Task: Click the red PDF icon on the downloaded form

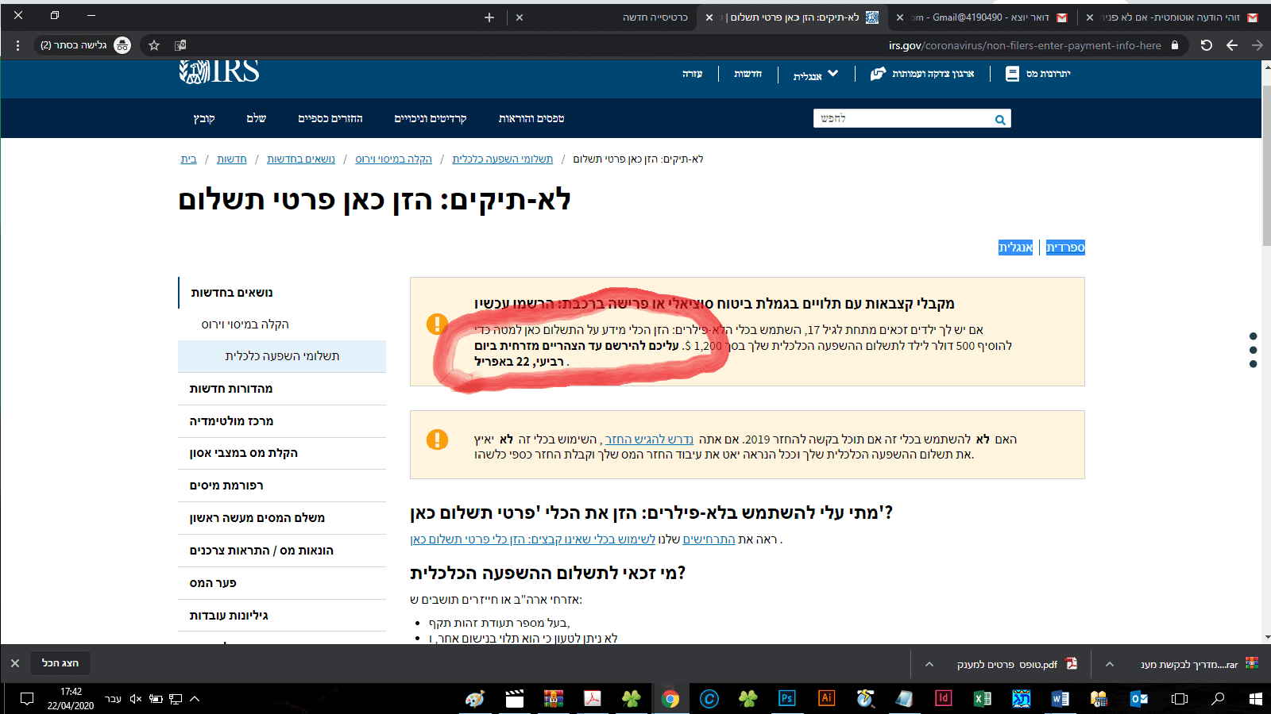Action: point(1072,664)
